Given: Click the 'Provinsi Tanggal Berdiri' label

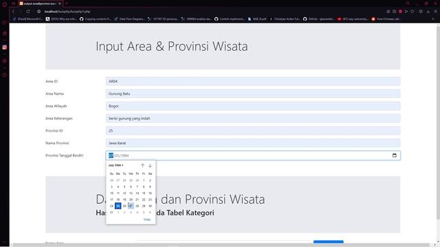Looking at the screenshot, I should 64,156.
